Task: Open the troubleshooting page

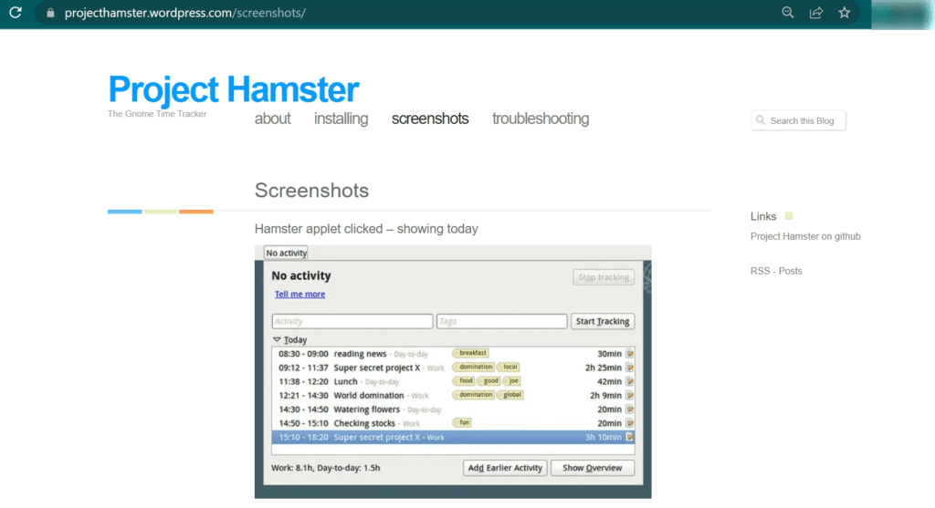Action: point(541,119)
